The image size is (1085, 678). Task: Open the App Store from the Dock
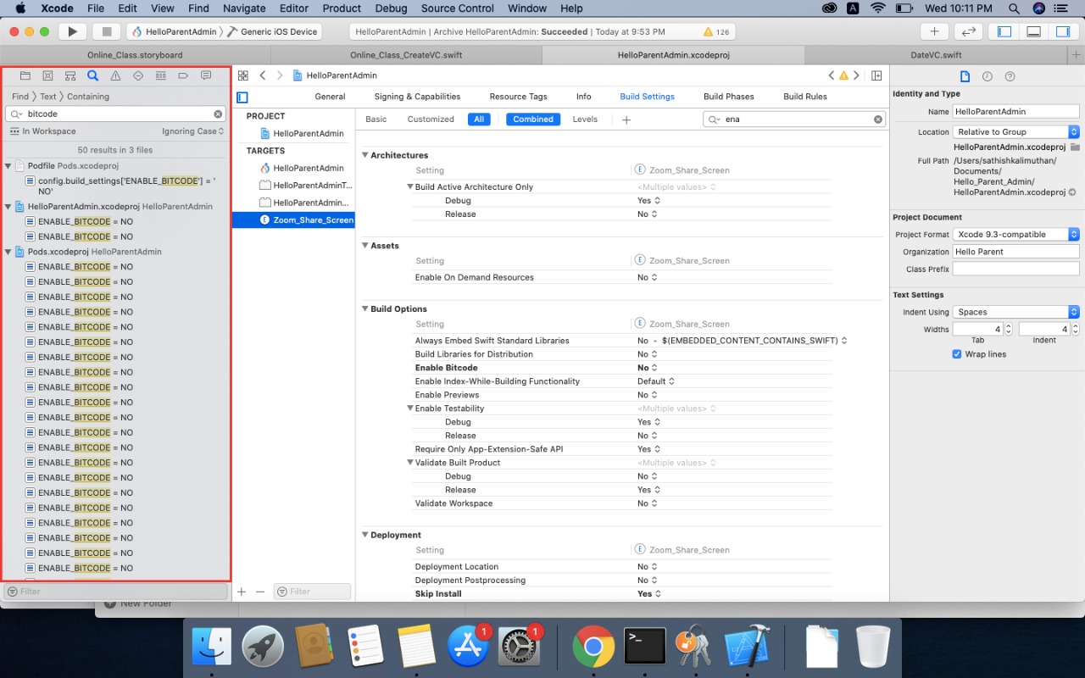tap(468, 647)
